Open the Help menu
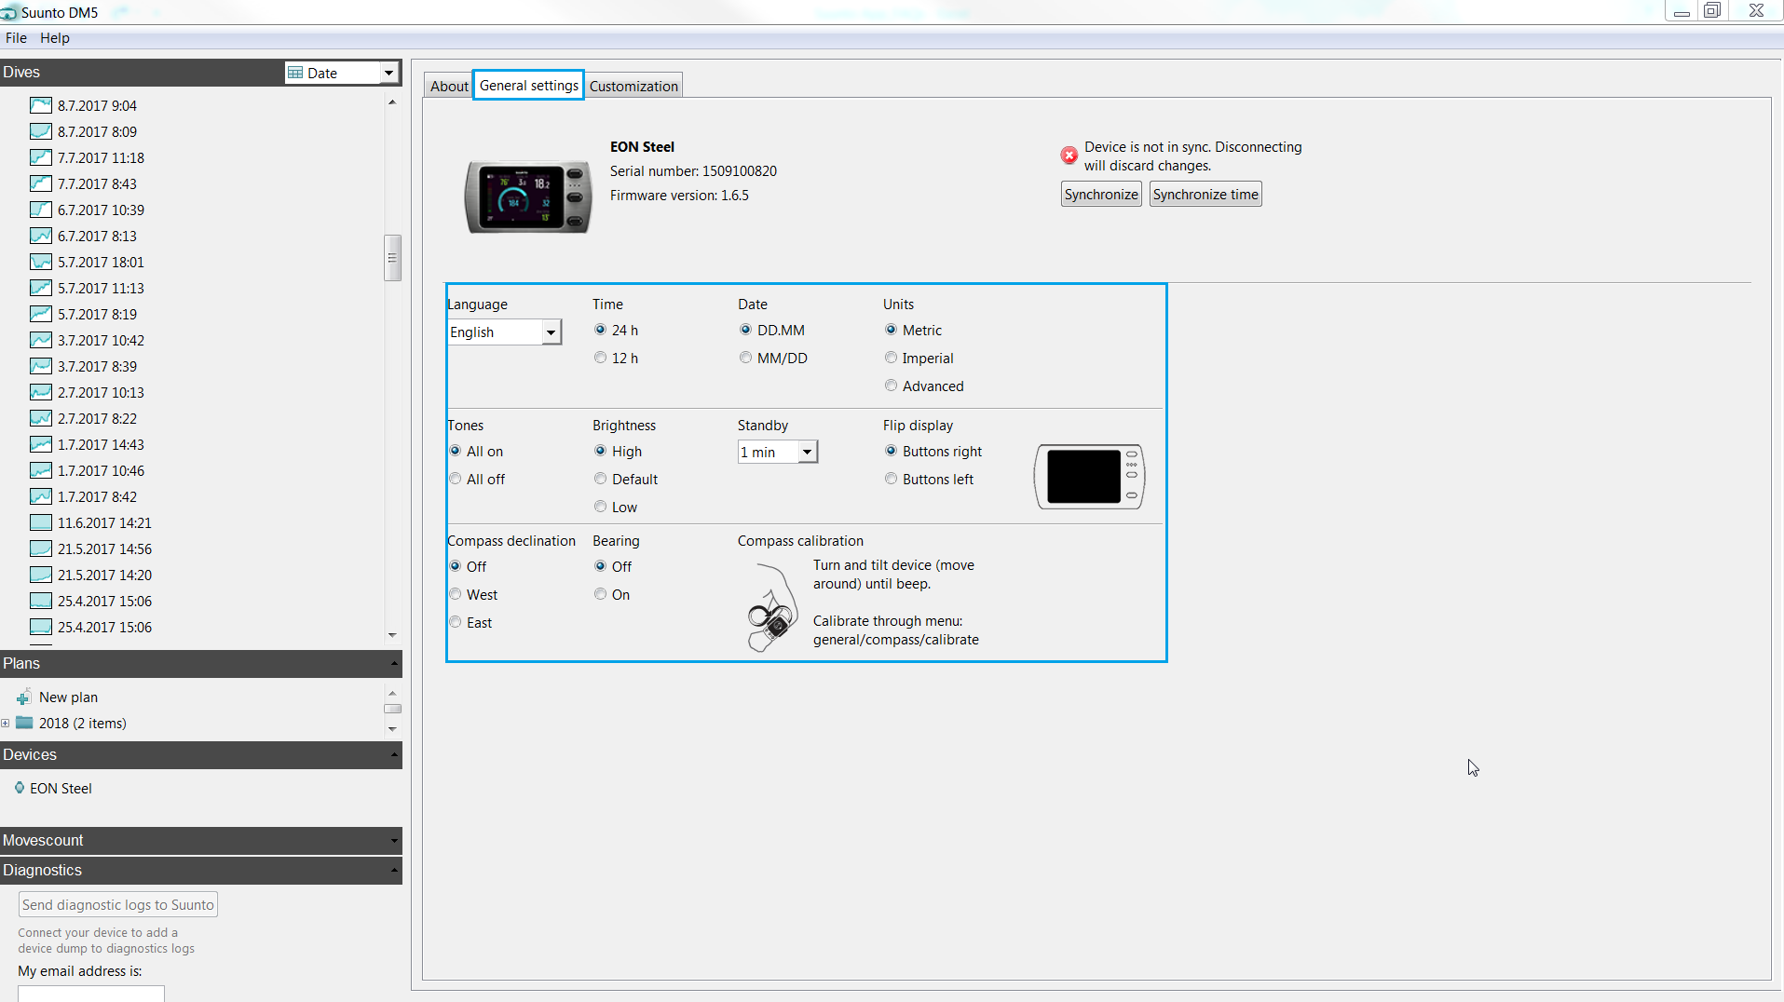The image size is (1784, 1002). [55, 38]
